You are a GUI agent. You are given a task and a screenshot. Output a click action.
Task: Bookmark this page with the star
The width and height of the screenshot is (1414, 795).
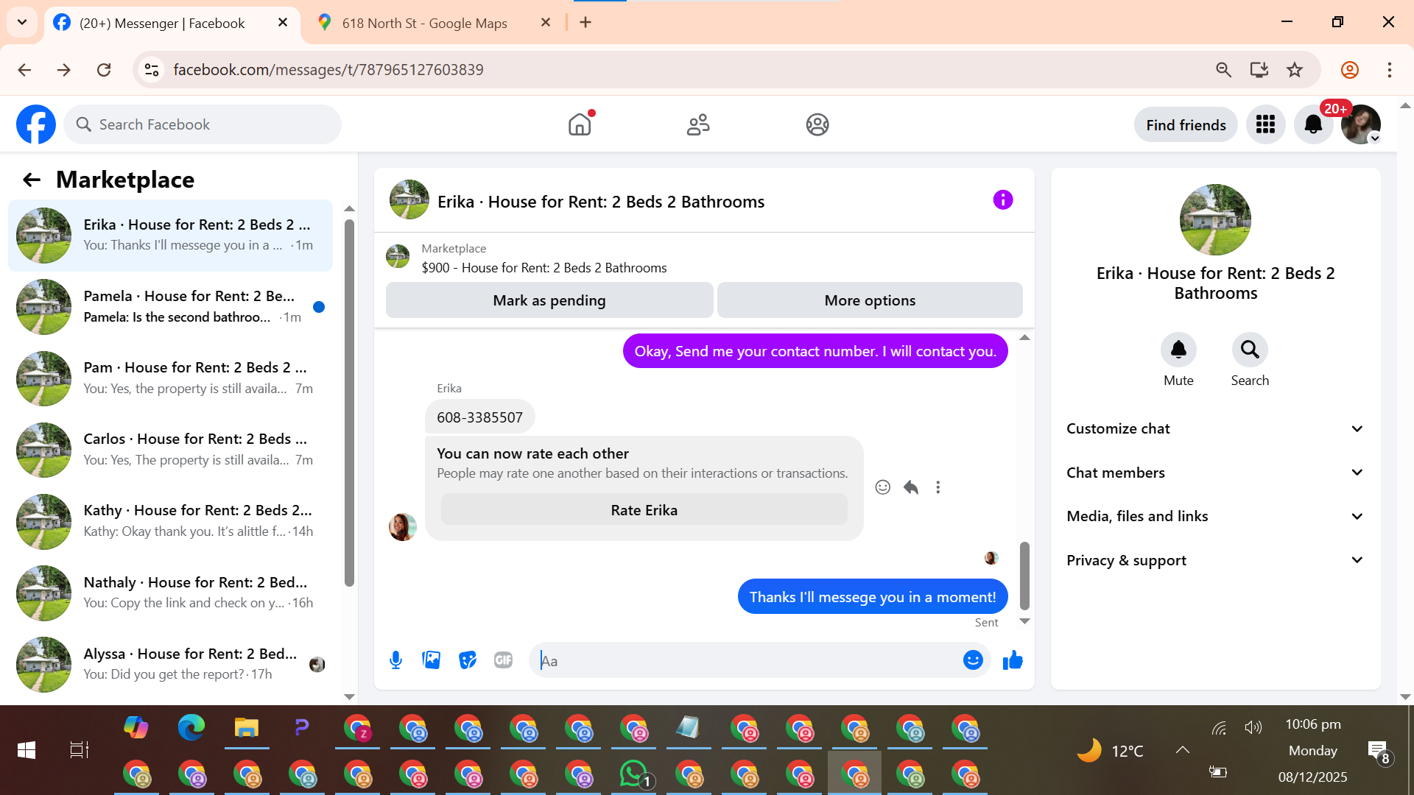1295,70
